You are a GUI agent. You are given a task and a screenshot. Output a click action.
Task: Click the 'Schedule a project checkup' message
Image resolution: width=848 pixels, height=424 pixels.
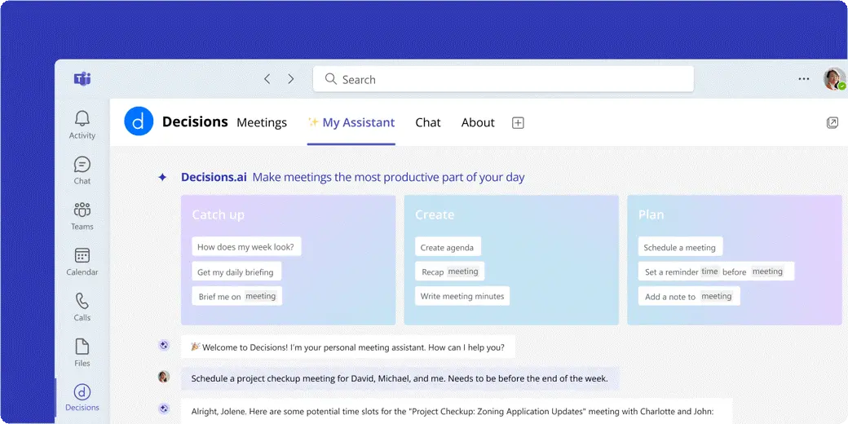(x=400, y=378)
